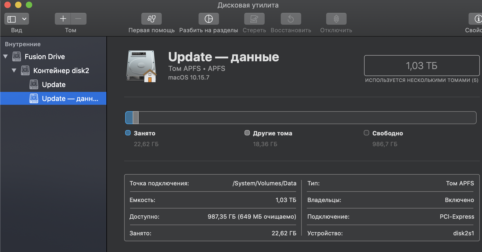This screenshot has height=252, width=482.
Task: Click the Restore (Восстановить) icon
Action: [291, 19]
